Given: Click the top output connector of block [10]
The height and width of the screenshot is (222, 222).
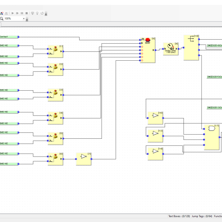Looking at the screenshot, I should (x=199, y=39).
